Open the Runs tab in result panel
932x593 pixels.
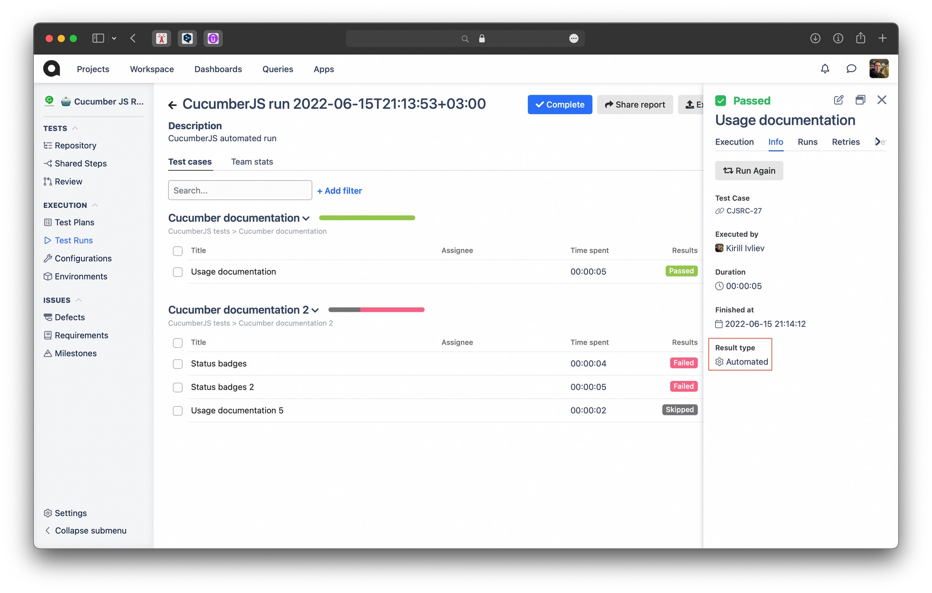pos(807,142)
